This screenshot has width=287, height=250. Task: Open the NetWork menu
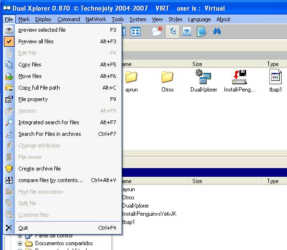(x=96, y=19)
